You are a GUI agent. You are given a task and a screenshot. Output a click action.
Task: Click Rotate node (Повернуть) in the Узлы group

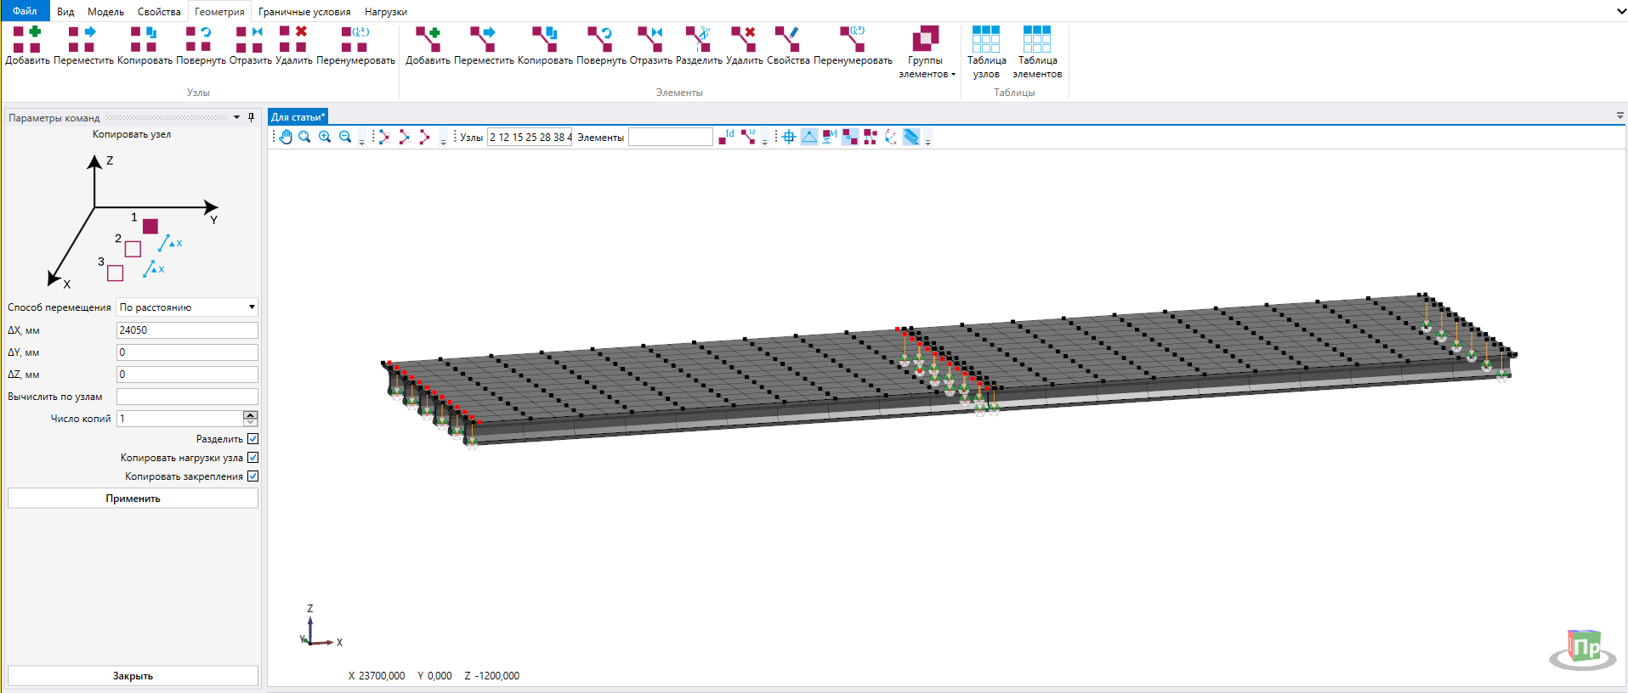[201, 46]
